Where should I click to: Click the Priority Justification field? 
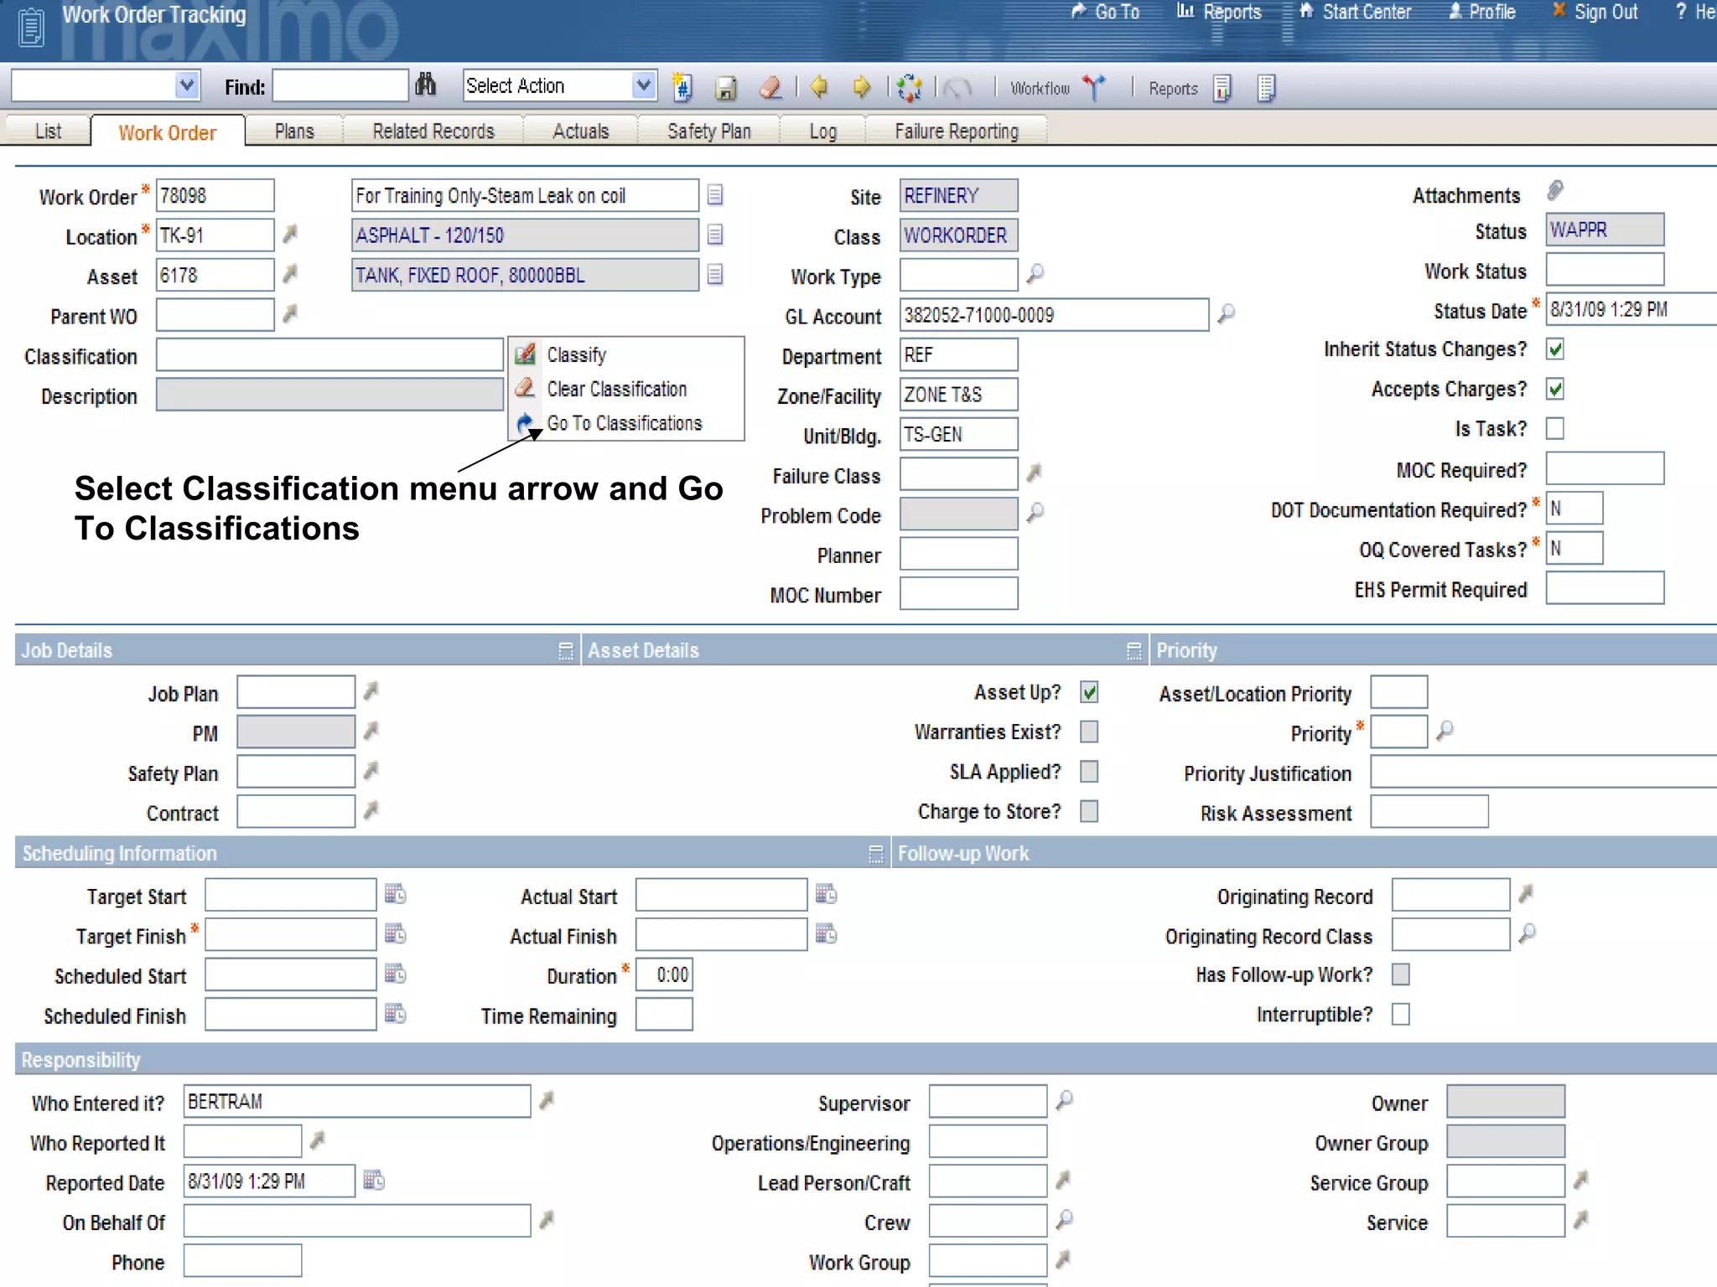(1543, 772)
